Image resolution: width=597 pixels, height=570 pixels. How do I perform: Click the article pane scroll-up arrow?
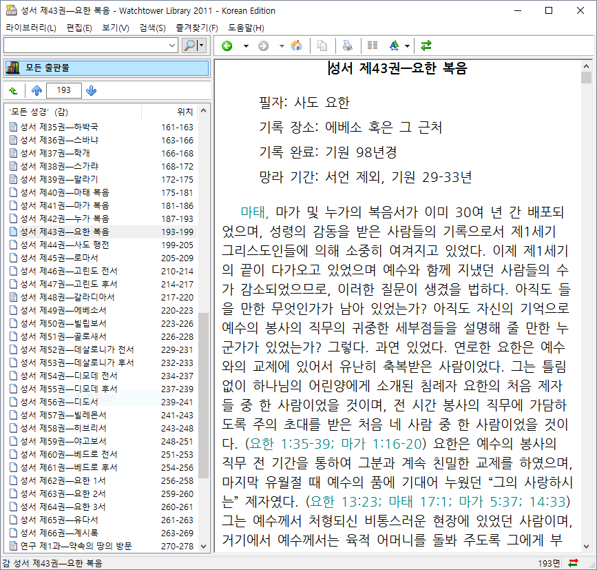[587, 66]
